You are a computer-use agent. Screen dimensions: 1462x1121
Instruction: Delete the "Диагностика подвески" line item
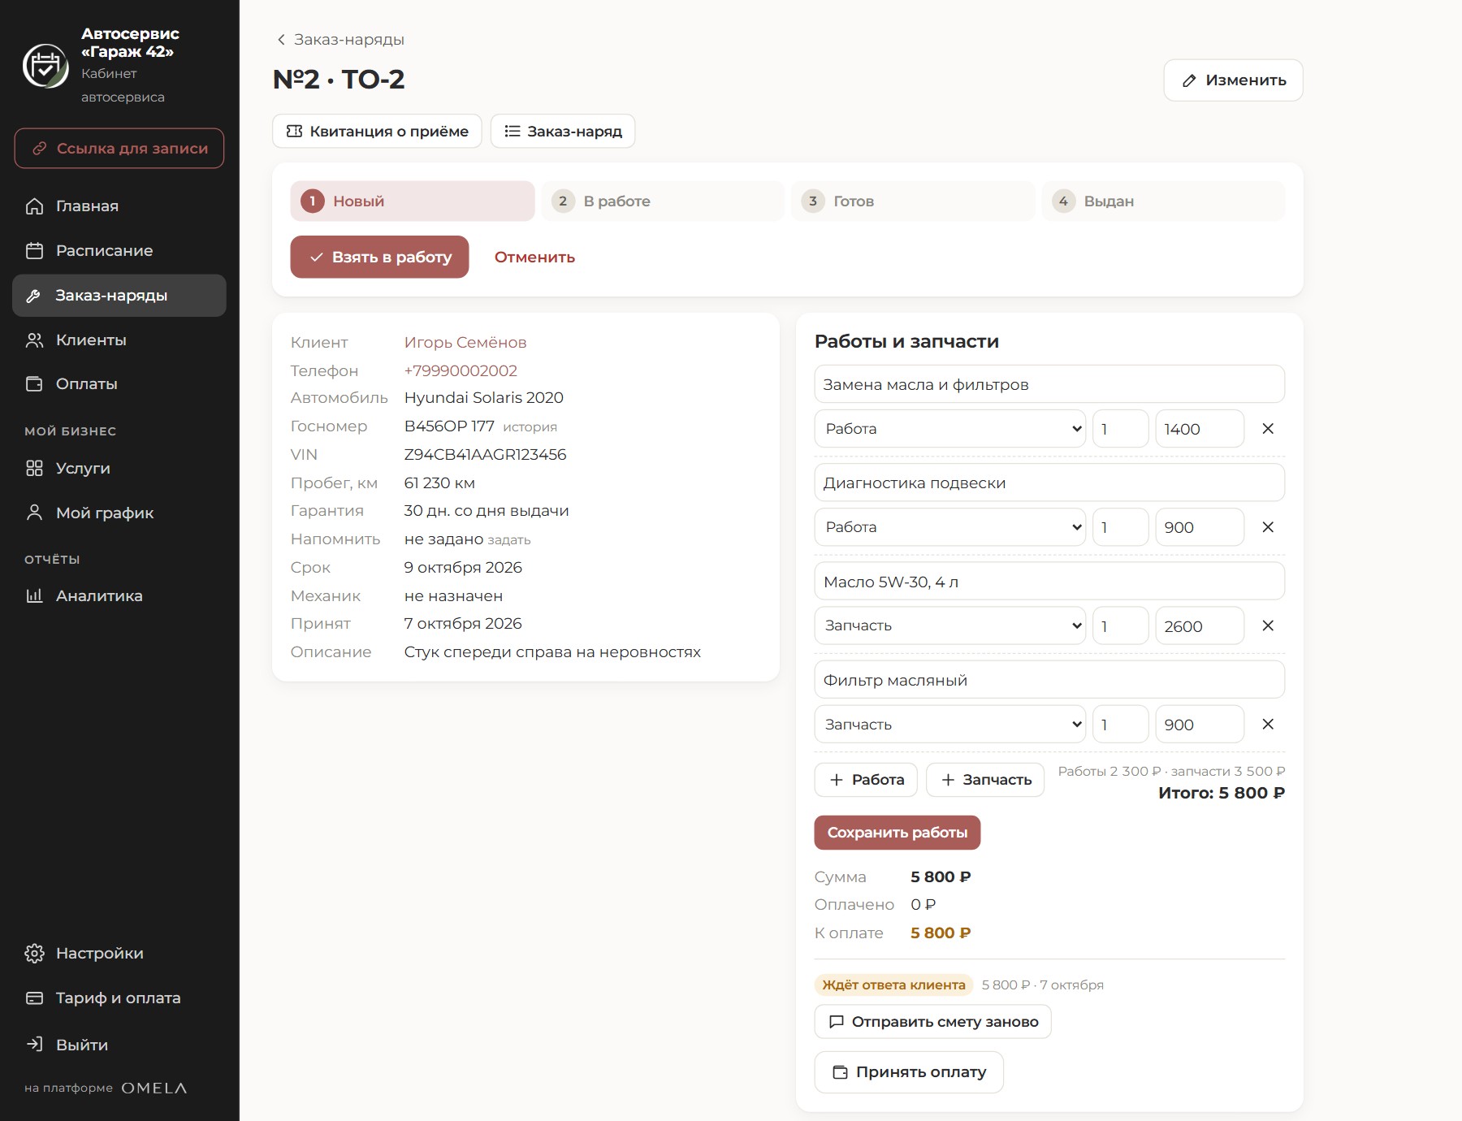[x=1268, y=527]
